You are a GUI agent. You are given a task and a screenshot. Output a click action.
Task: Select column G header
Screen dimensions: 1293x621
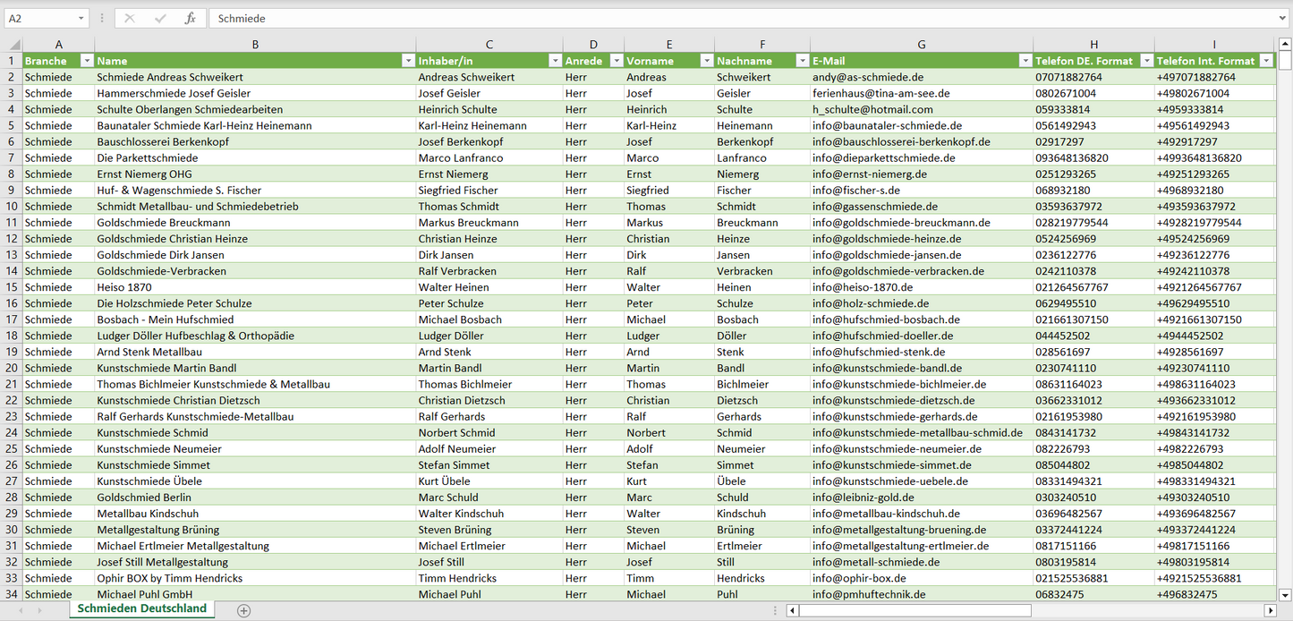(x=921, y=44)
